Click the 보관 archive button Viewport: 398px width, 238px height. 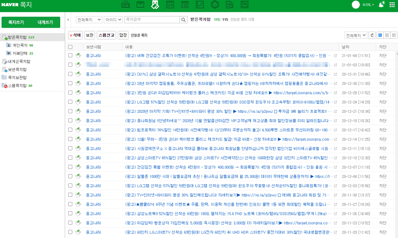click(x=89, y=35)
